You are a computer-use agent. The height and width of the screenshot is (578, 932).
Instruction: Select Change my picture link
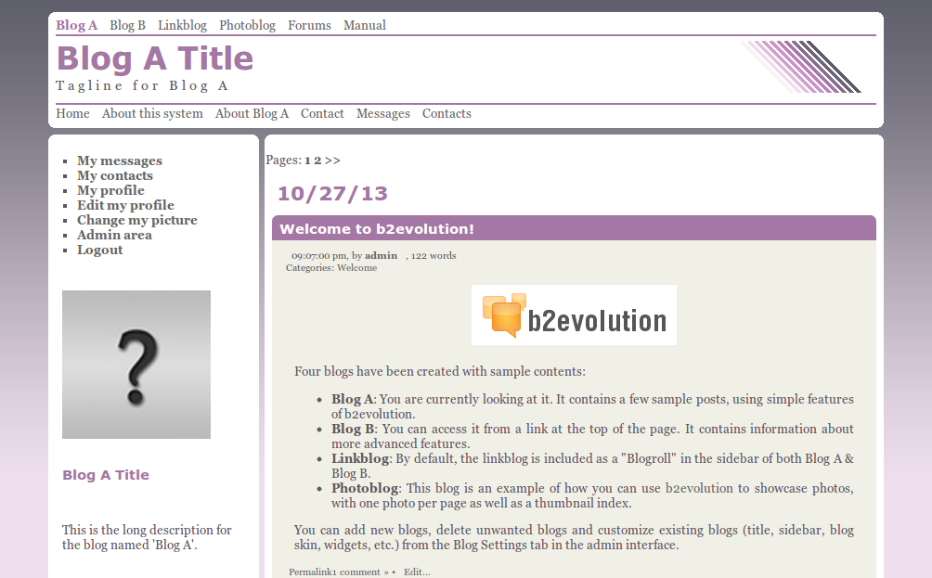click(136, 221)
